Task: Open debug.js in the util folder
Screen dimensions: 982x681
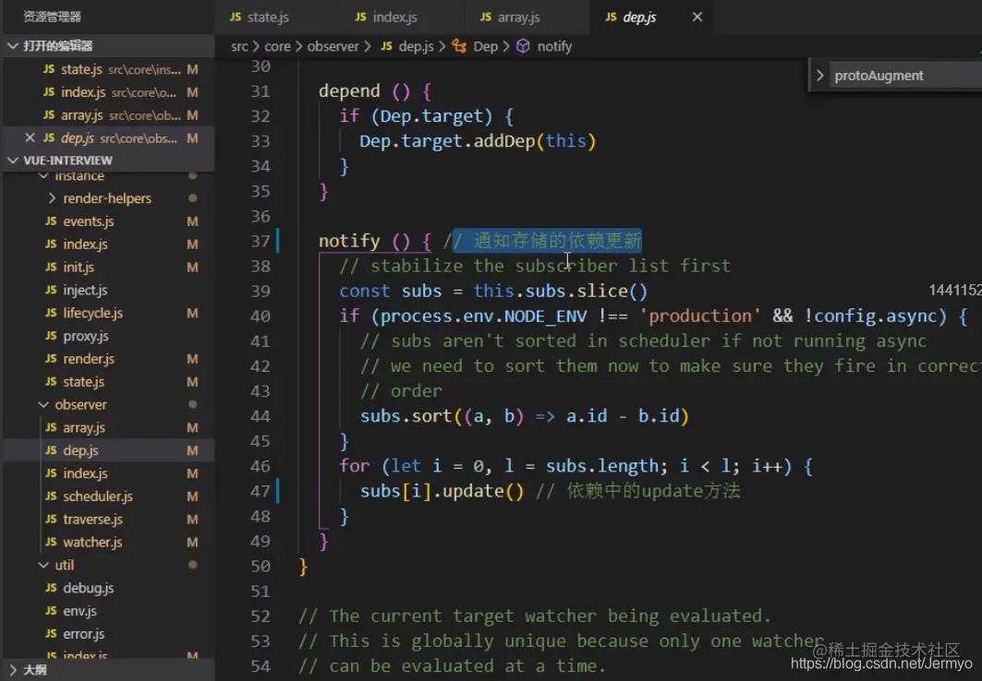Action: [x=108, y=588]
